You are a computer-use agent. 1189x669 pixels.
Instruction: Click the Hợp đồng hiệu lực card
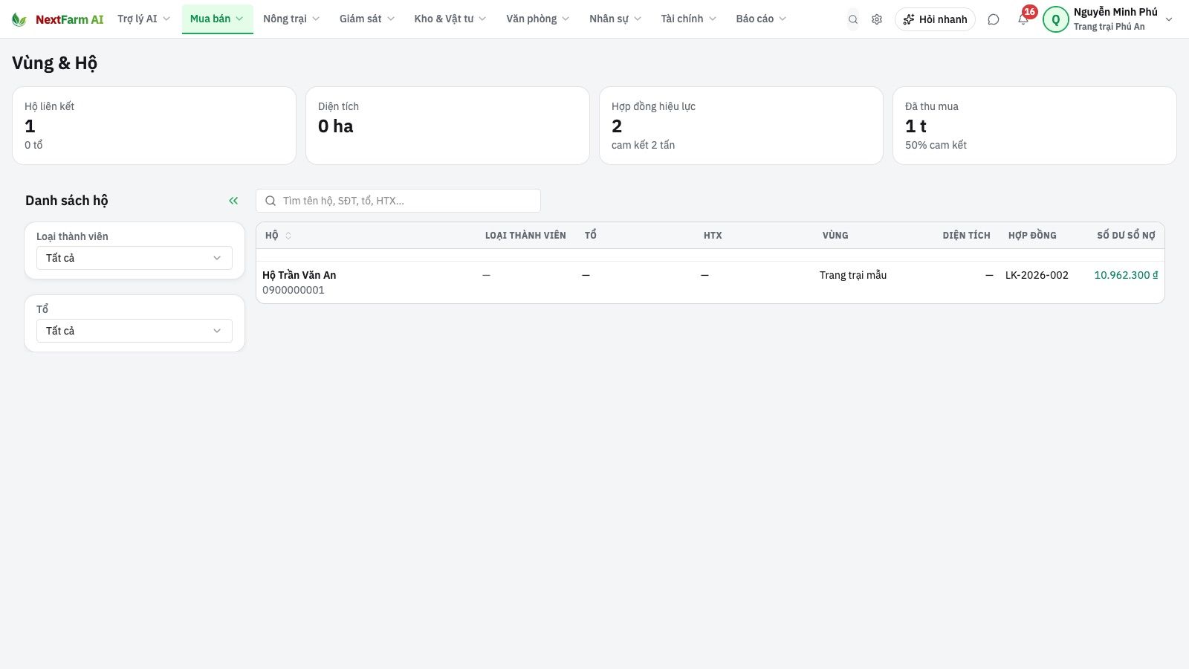pos(741,126)
